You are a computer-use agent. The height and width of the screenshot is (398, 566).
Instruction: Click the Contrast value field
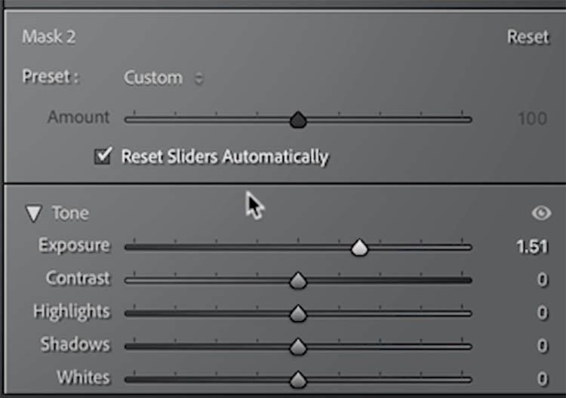pyautogui.click(x=542, y=279)
